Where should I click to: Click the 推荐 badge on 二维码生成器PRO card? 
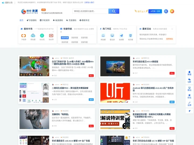point(91,100)
